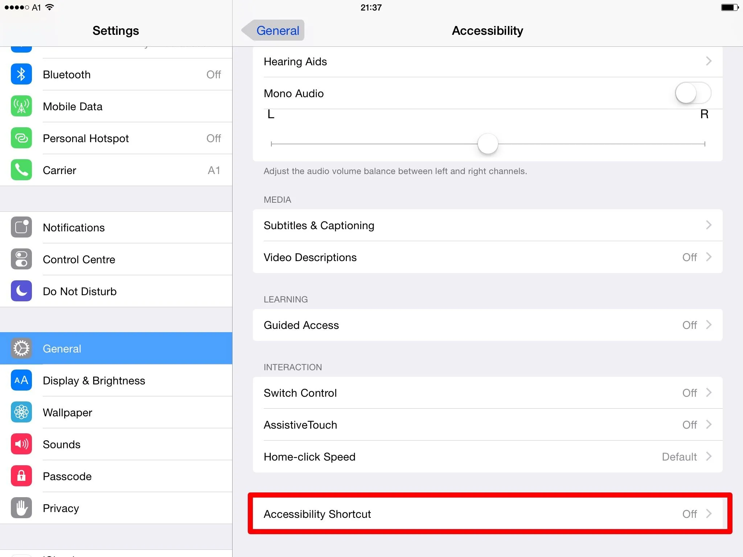Tap the Bluetooth icon in sidebar

point(21,74)
